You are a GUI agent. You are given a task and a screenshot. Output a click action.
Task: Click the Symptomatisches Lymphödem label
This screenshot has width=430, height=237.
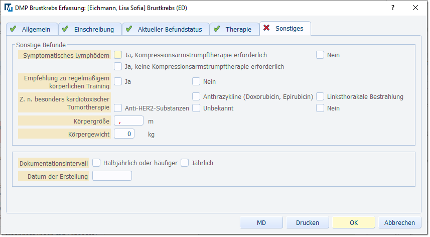click(64, 55)
